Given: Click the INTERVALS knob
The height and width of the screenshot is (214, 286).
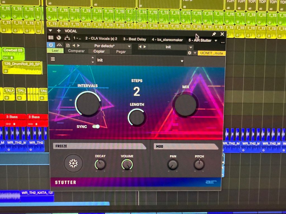Looking at the screenshot, I should click(x=88, y=103).
